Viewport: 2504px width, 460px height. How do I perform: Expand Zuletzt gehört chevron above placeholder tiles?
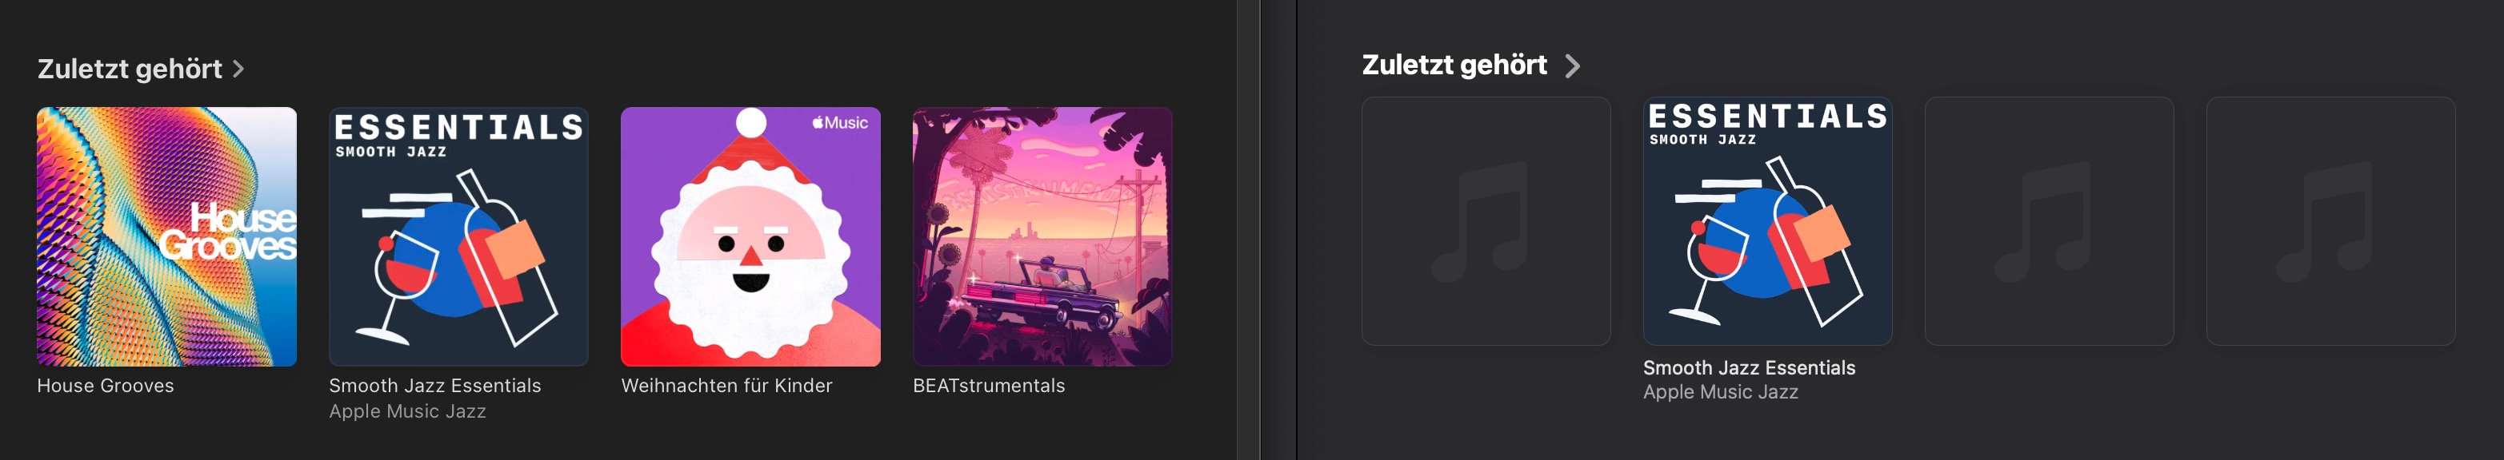coord(1572,66)
